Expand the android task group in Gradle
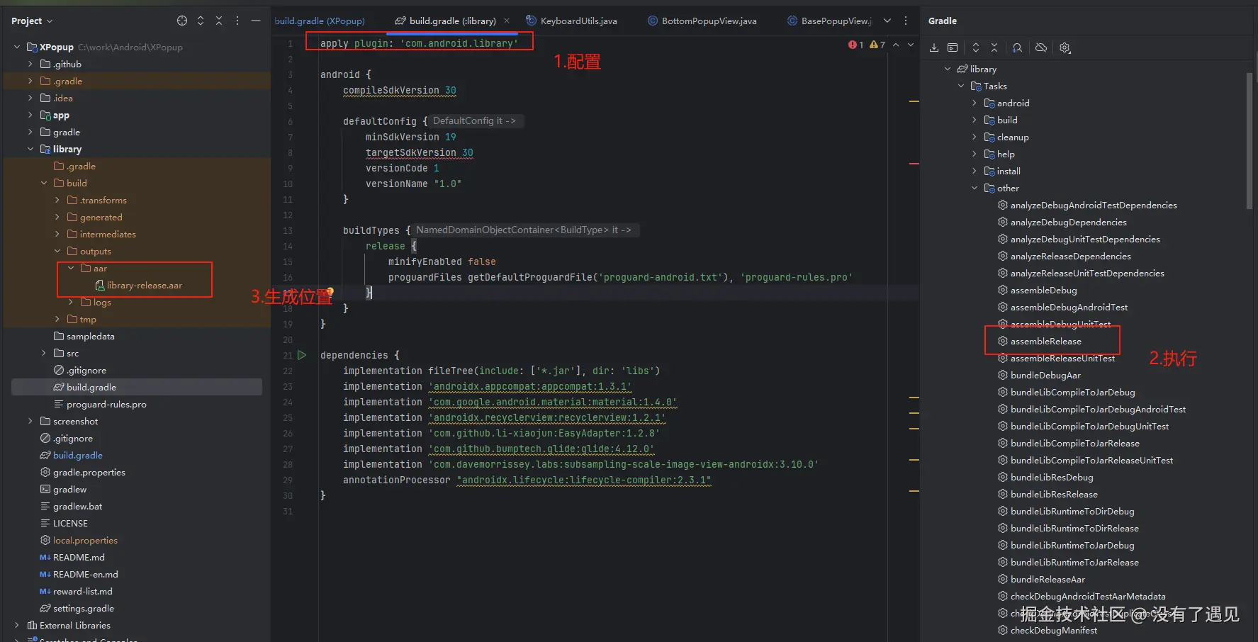The width and height of the screenshot is (1258, 642). coord(975,103)
